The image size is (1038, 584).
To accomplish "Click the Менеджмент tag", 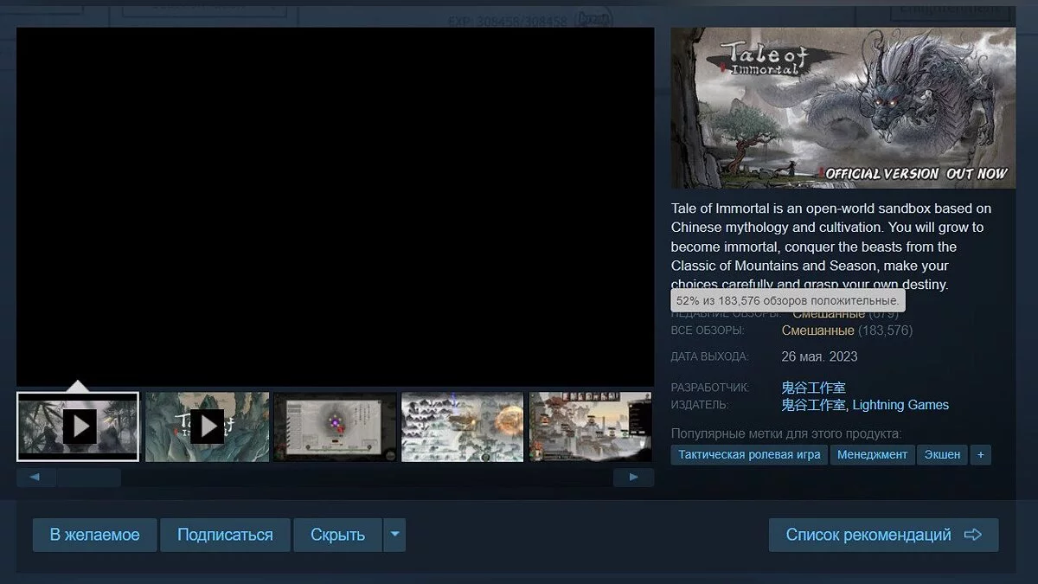I will pos(872,454).
